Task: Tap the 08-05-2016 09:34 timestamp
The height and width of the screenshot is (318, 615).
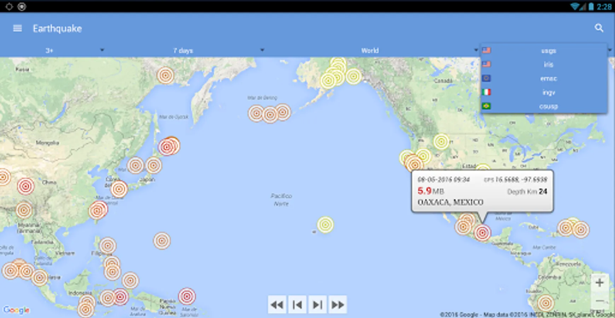Action: (443, 179)
